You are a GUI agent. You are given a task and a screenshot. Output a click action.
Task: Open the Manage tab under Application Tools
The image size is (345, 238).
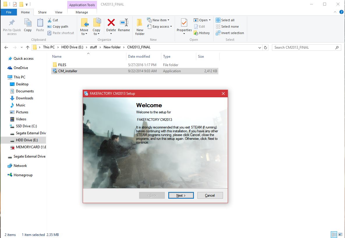click(82, 12)
